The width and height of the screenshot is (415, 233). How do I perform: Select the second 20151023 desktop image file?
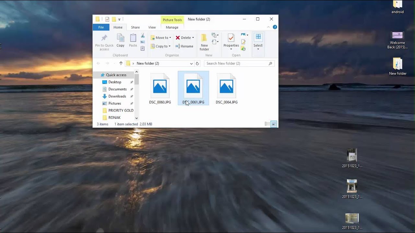pyautogui.click(x=352, y=189)
